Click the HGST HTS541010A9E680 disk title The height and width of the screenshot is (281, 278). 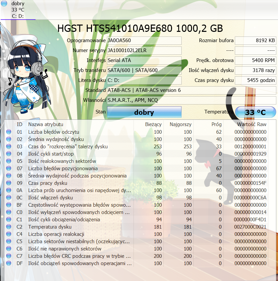[x=140, y=28]
